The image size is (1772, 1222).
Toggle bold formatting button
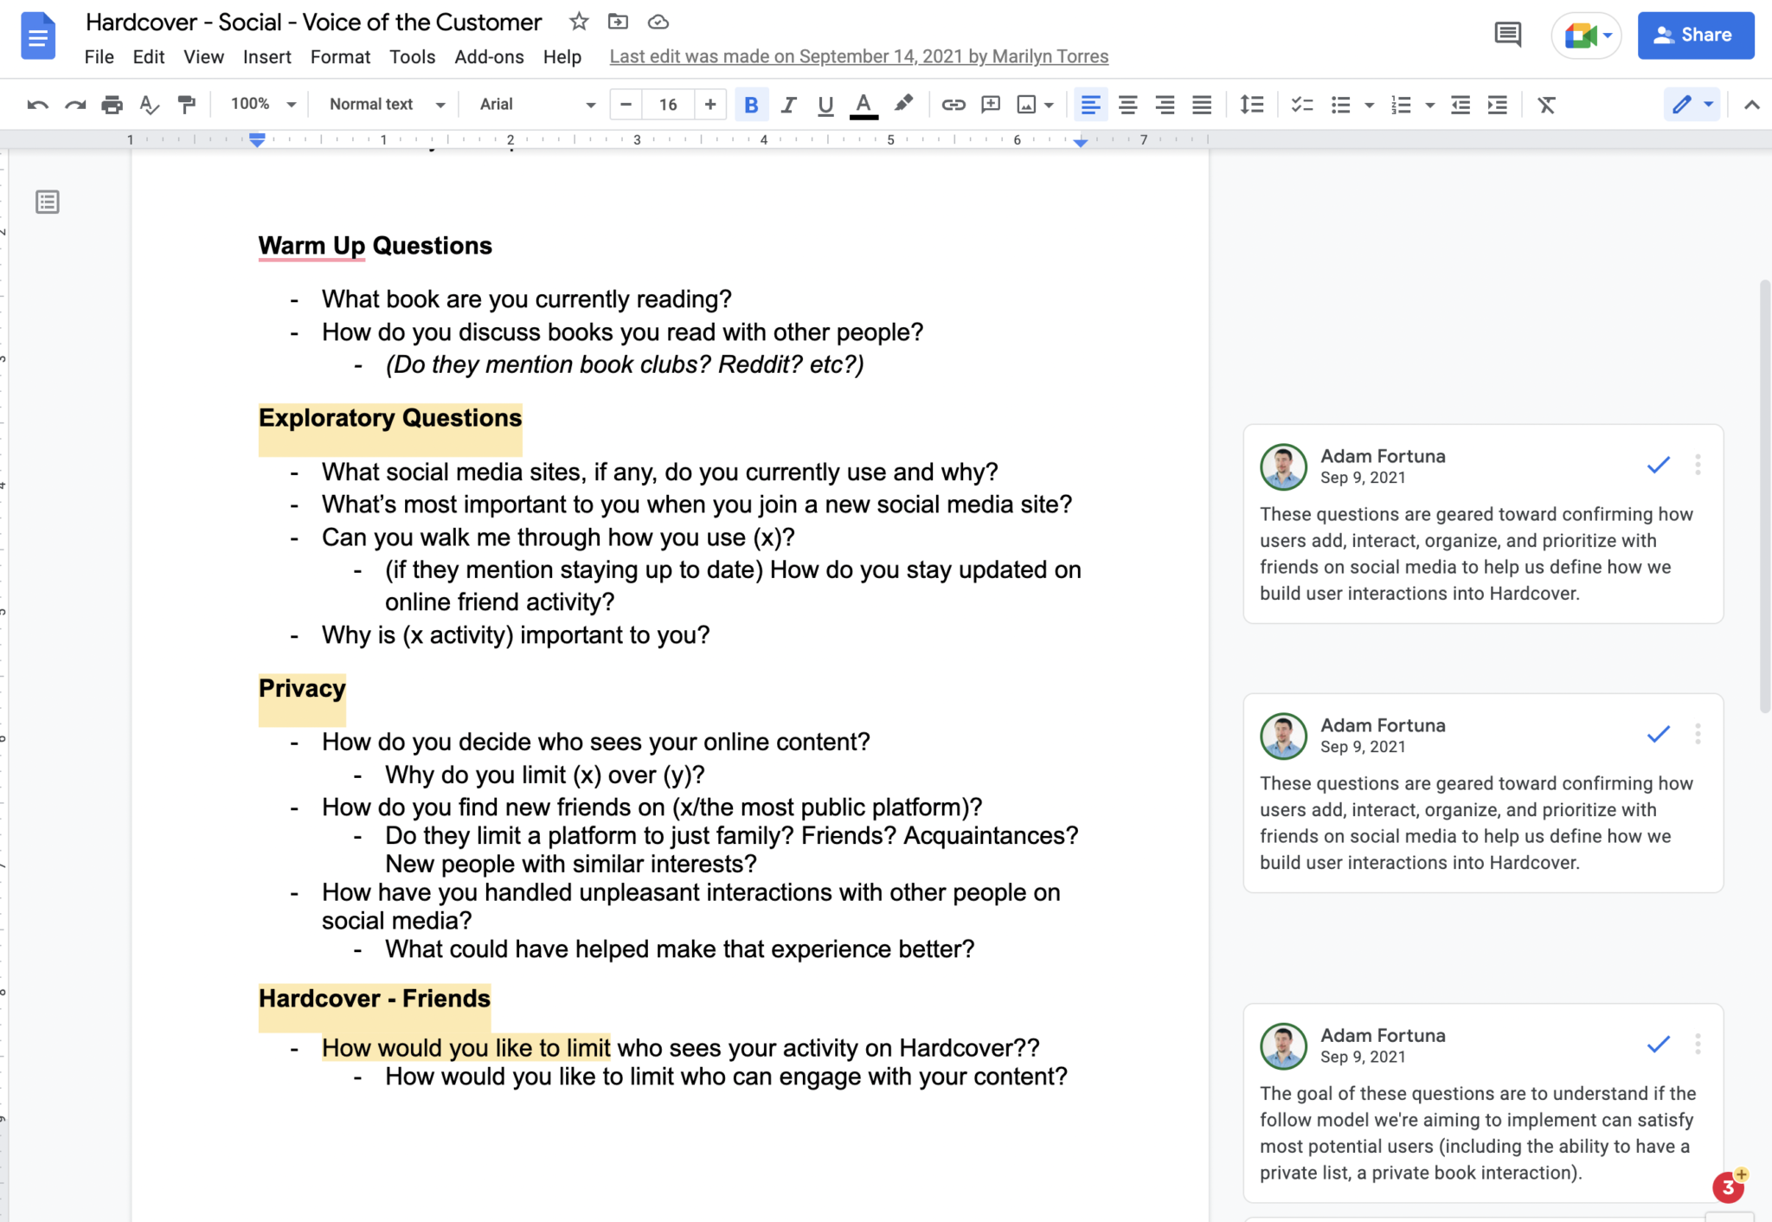751,105
